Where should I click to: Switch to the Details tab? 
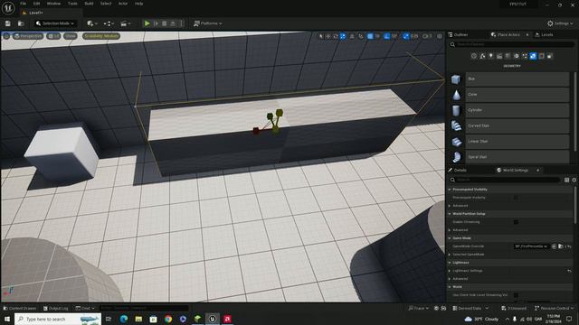tap(458, 171)
